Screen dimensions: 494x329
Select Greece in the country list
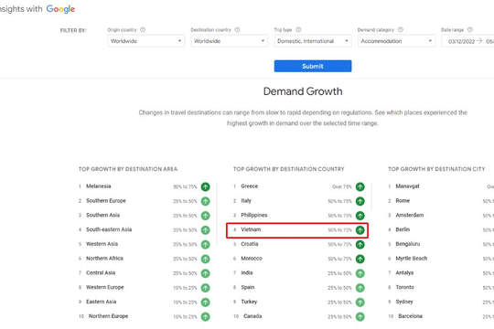pyautogui.click(x=250, y=186)
